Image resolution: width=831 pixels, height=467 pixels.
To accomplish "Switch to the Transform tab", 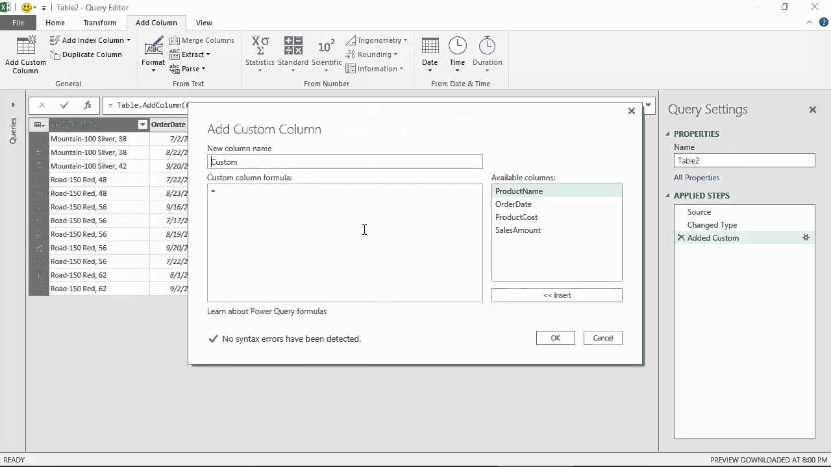I will point(99,23).
